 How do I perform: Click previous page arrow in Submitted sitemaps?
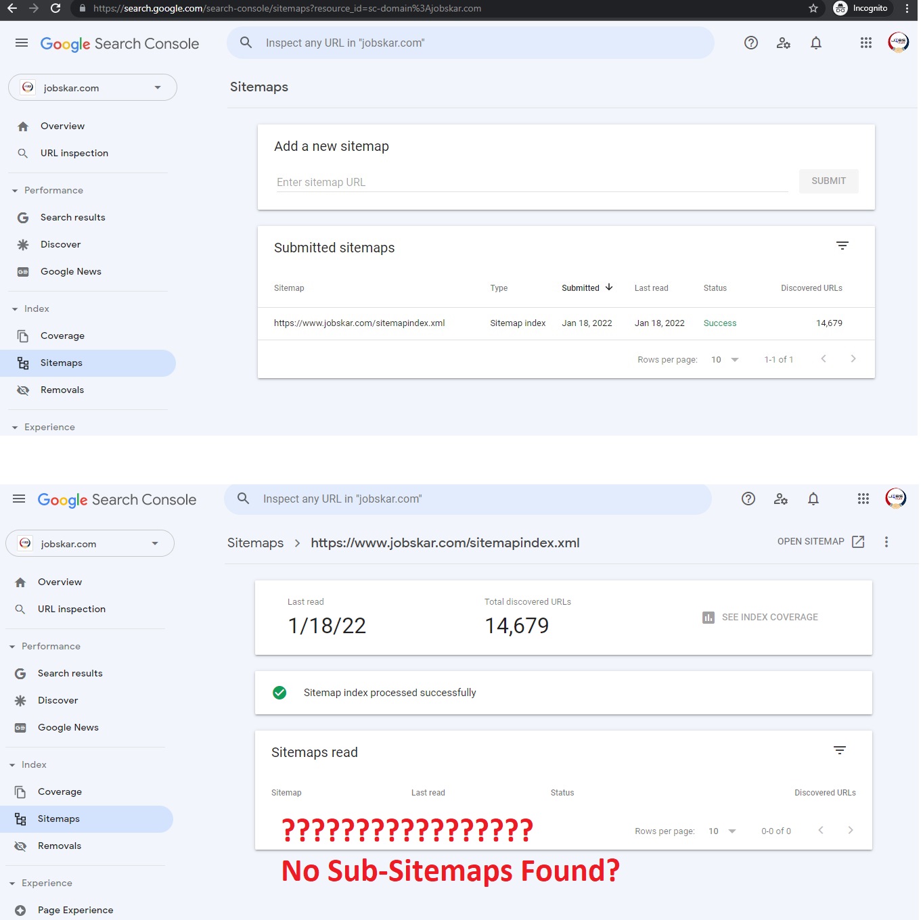[824, 359]
